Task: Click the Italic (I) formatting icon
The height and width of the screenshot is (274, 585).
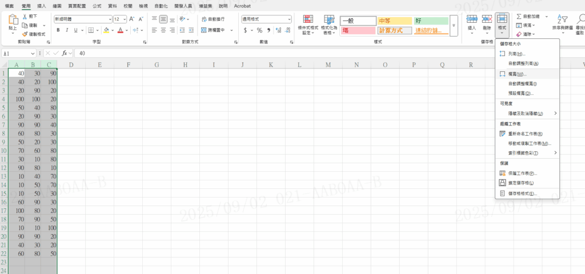Action: pyautogui.click(x=67, y=30)
